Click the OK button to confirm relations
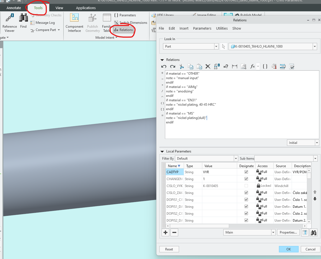Image resolution: width=321 pixels, height=259 pixels. (289, 249)
